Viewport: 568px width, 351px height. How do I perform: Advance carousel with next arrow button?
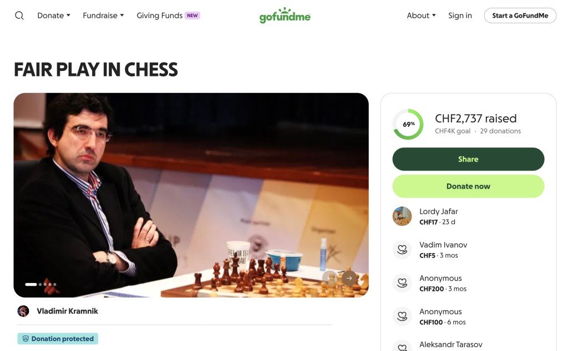click(349, 278)
